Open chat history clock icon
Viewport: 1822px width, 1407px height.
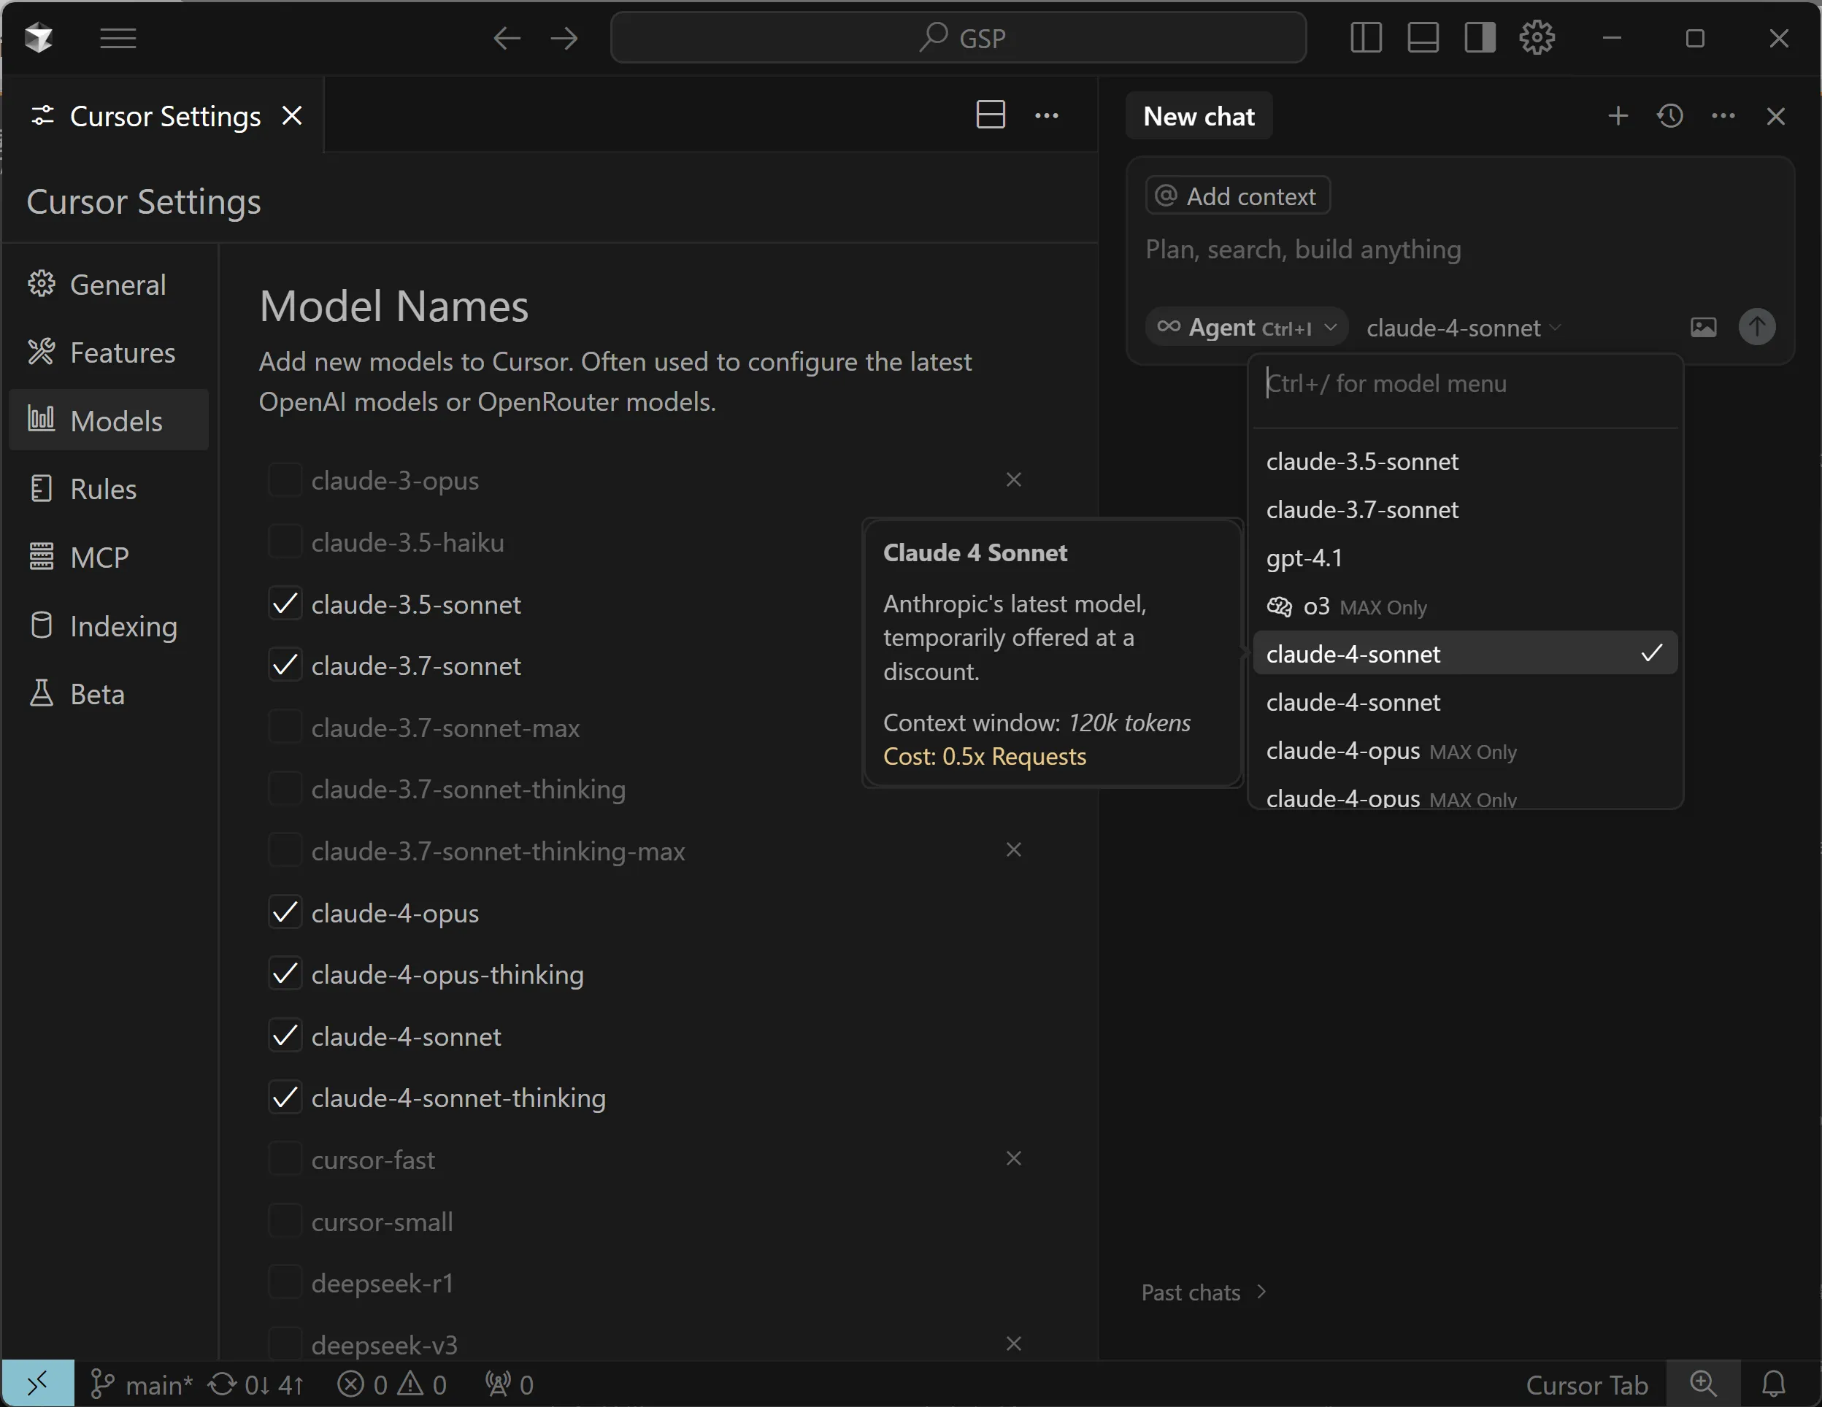[1670, 116]
